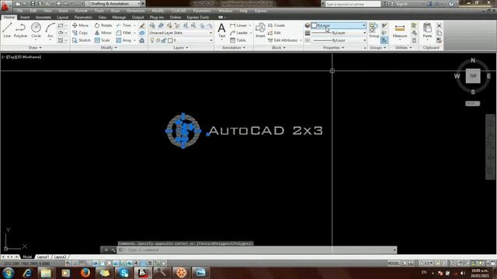Open the current layer 0 dropdown

[180, 40]
